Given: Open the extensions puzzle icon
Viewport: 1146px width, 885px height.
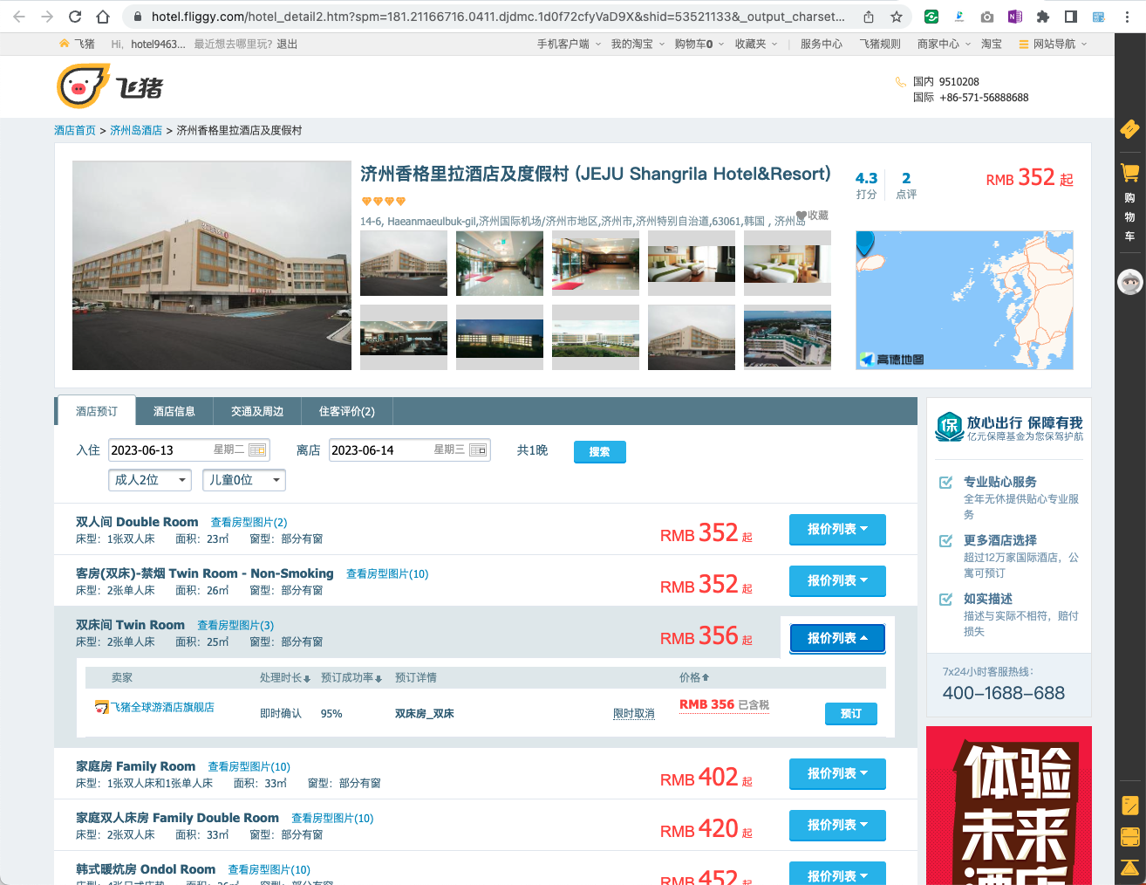Looking at the screenshot, I should click(x=1042, y=17).
